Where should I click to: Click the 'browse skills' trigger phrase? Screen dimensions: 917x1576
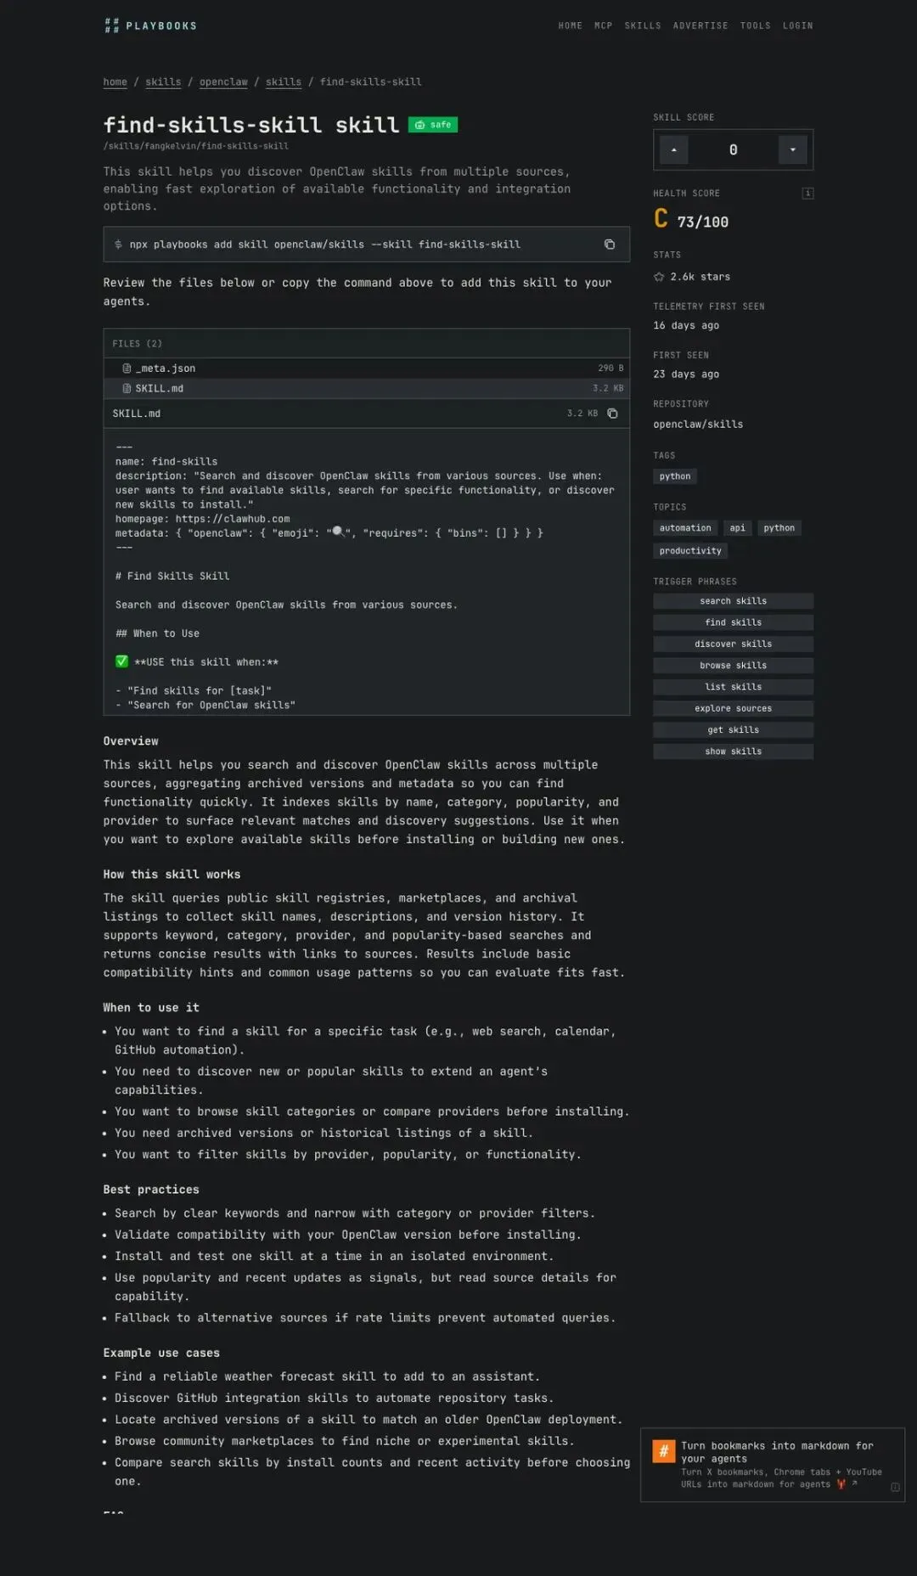click(x=734, y=666)
